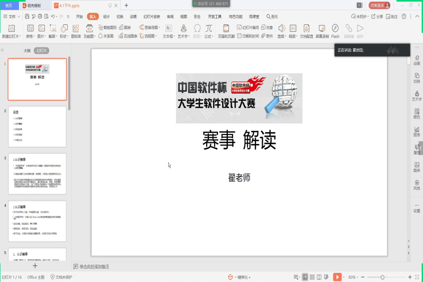The width and height of the screenshot is (423, 282).
Task: Collapse the slide thumbnail panel
Action: tap(3, 50)
